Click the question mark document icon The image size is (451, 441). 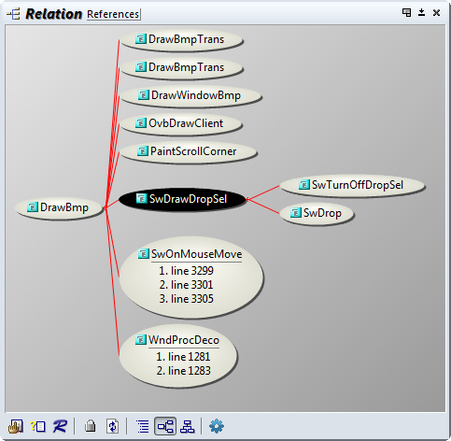(37, 426)
